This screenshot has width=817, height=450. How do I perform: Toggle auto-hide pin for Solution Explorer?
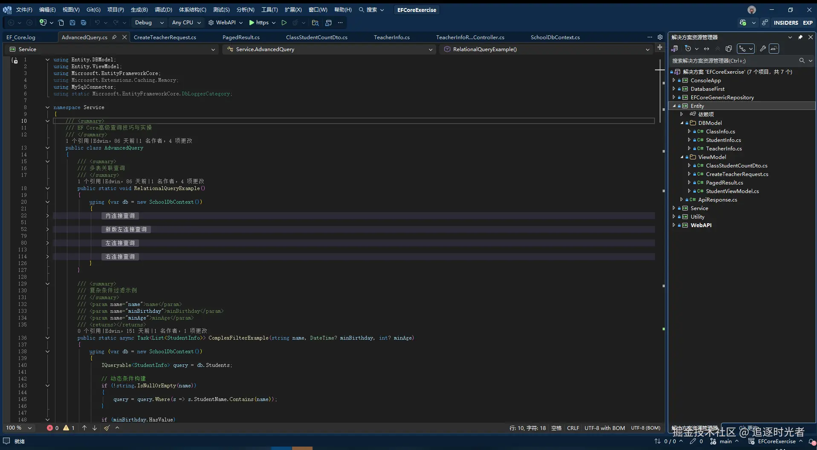(x=800, y=37)
